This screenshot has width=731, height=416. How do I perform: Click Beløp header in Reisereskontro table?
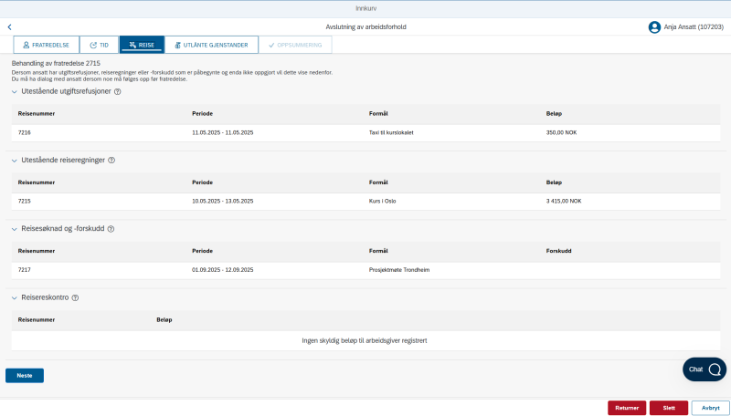click(x=164, y=319)
